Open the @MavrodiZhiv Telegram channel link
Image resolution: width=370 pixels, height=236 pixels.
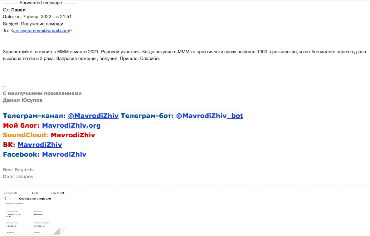point(93,116)
